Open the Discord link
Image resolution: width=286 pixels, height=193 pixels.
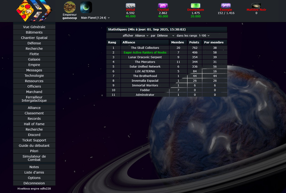point(34,135)
